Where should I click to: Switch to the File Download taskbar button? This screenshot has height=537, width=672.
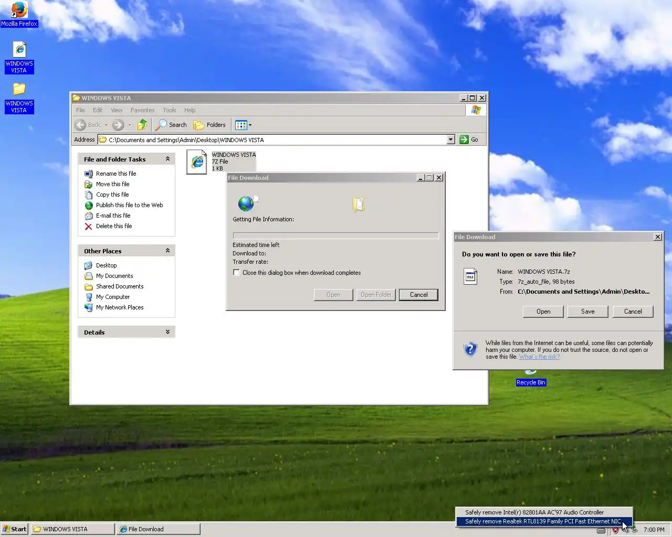pyautogui.click(x=158, y=529)
